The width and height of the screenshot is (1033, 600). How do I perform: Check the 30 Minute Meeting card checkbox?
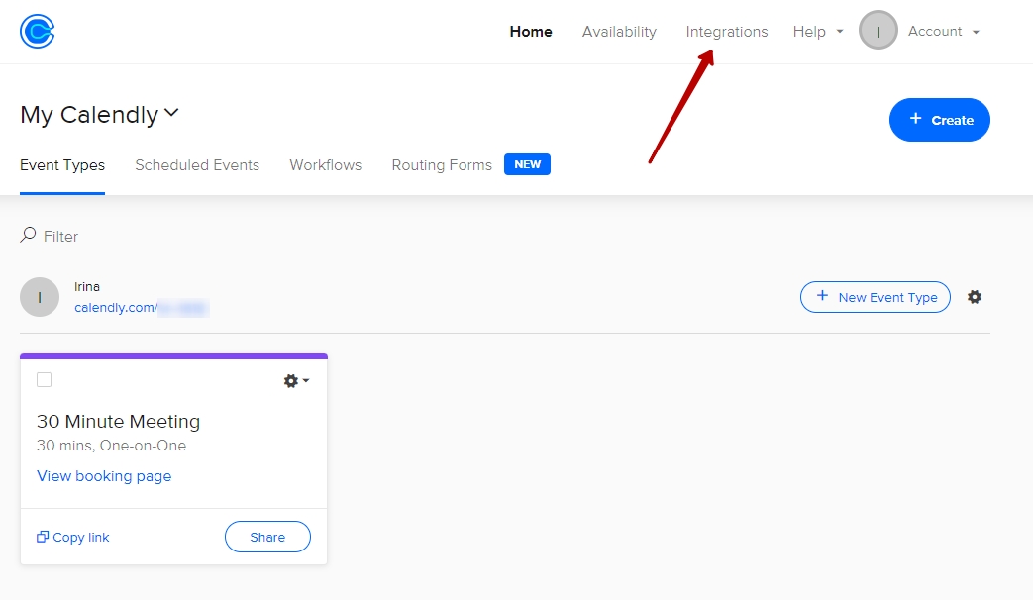(45, 380)
